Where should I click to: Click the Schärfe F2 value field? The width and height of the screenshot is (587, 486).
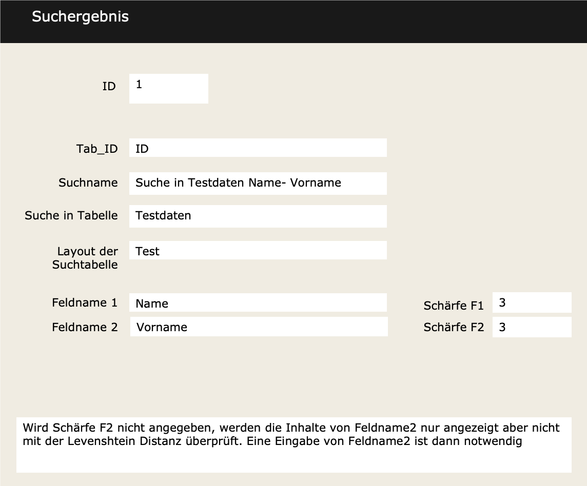point(532,327)
